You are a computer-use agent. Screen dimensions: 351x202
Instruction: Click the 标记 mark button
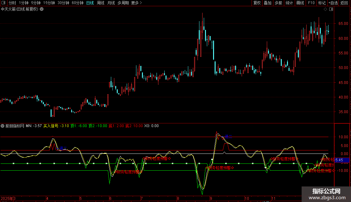[x=322, y=3]
